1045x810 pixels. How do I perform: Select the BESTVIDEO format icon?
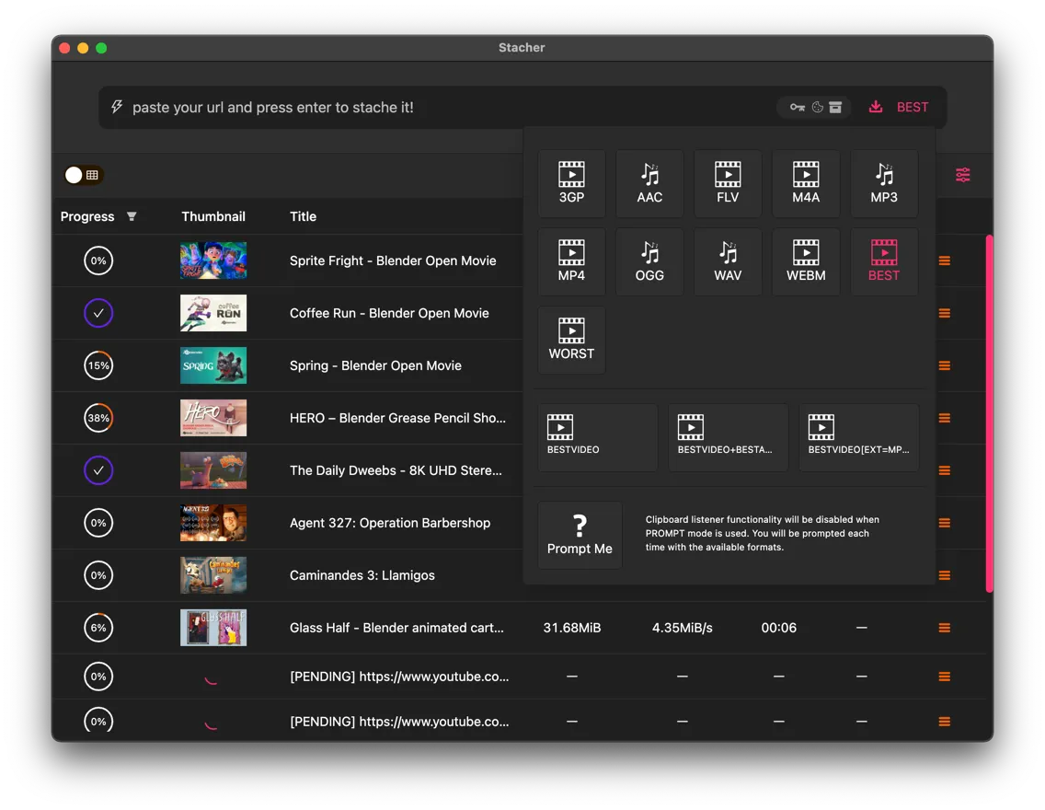pos(597,435)
